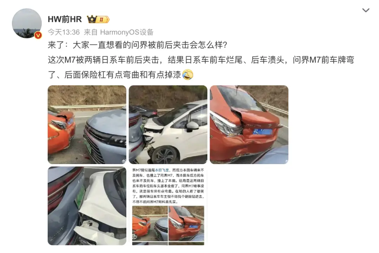Open first photo of orange and blue cars

click(87, 125)
